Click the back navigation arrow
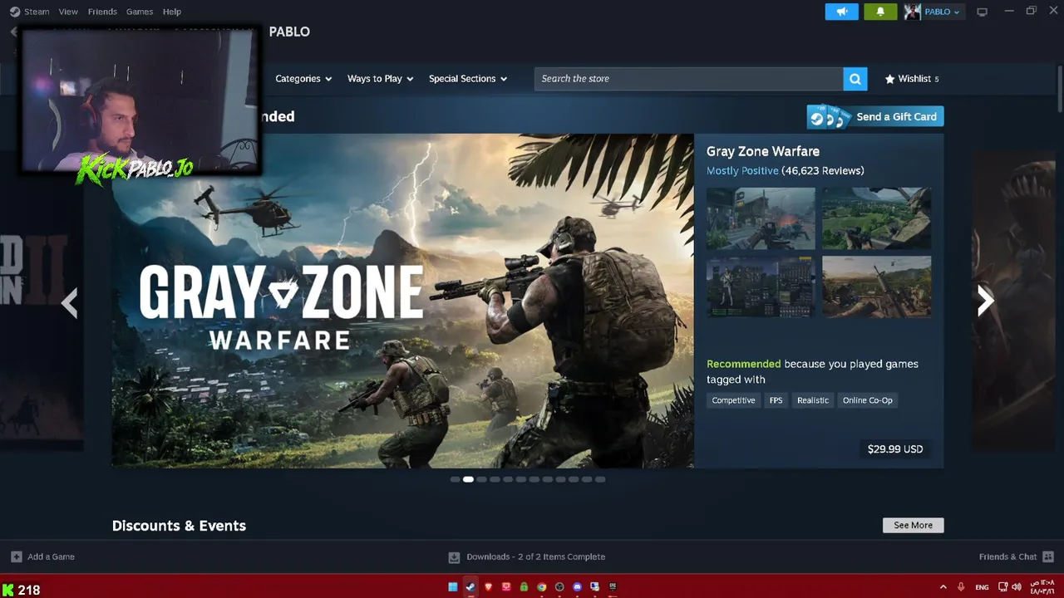The width and height of the screenshot is (1064, 598). tap(13, 32)
